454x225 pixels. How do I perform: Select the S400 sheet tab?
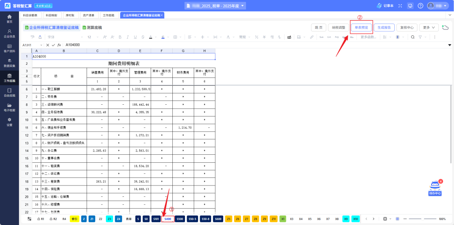168,219
